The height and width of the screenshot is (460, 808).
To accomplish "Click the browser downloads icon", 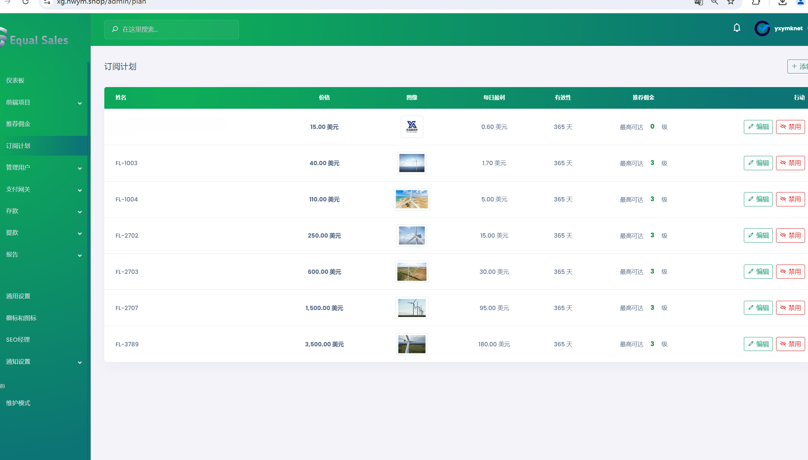I will (782, 2).
